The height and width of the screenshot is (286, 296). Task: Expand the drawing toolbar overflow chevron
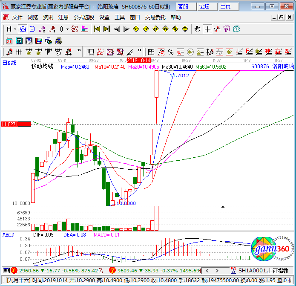(x=79, y=50)
